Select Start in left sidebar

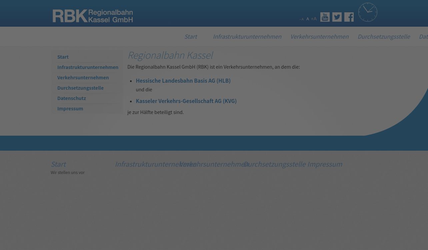(x=63, y=57)
